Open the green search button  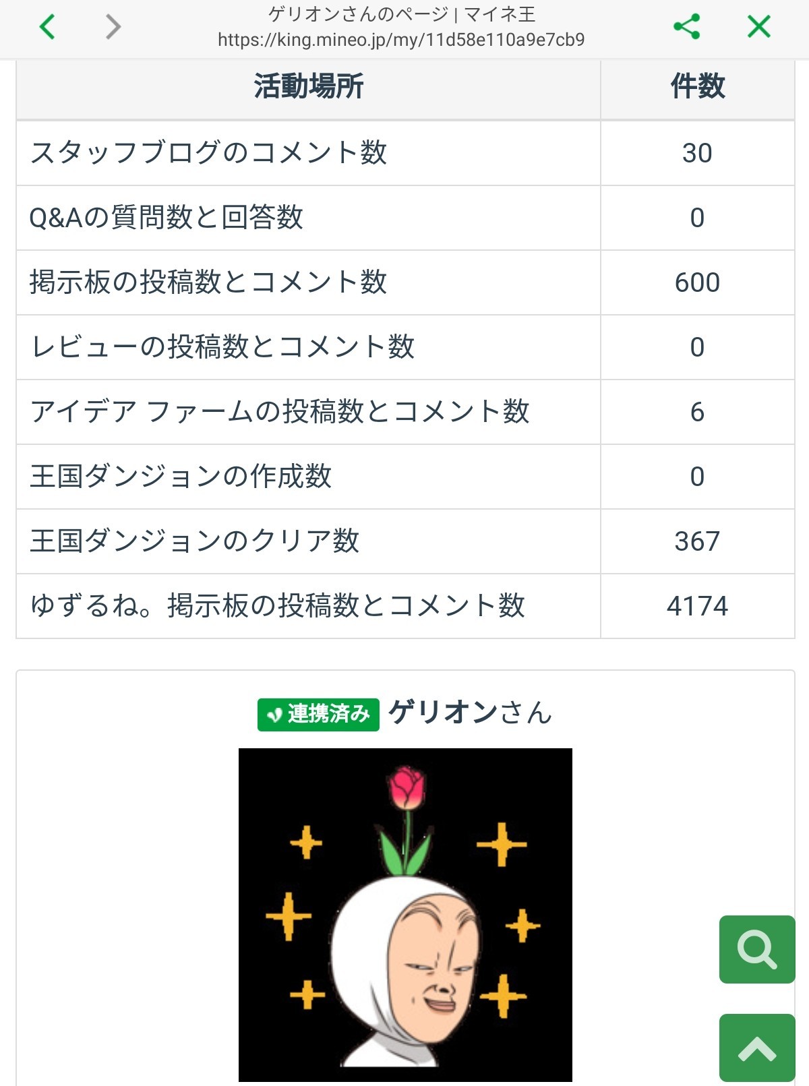point(757,949)
